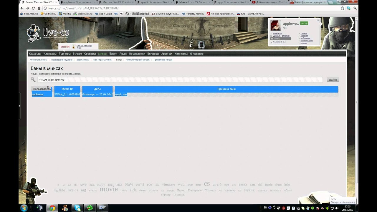Viewport: 377px width, 212px height.
Task: Open the друзья link in user panel
Action: (276, 36)
